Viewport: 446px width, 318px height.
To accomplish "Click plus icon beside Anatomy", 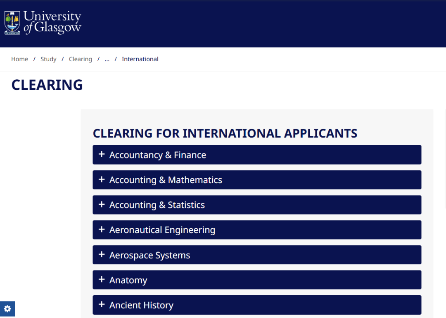I will tap(102, 280).
